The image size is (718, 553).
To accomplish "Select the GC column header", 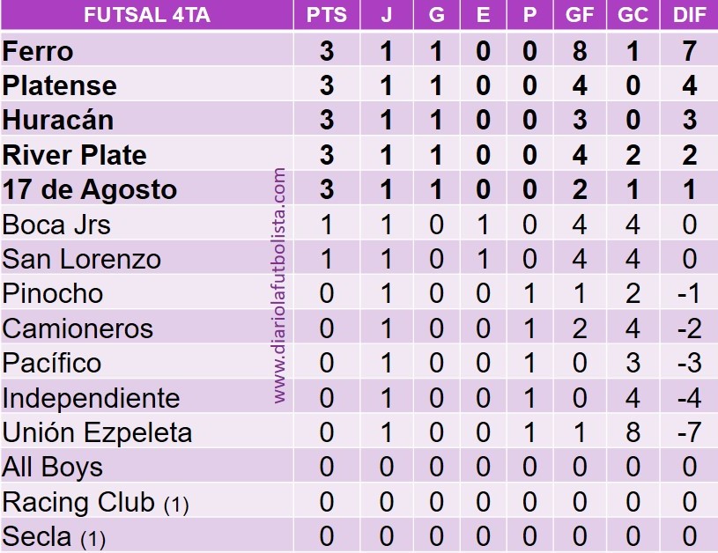I will (x=632, y=16).
